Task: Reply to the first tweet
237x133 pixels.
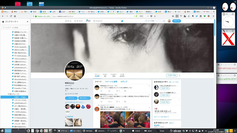Action: click(x=101, y=91)
